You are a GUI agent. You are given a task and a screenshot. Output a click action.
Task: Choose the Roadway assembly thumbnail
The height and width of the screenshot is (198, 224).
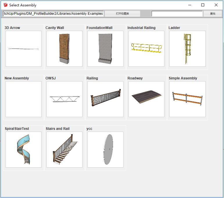pos(146,99)
